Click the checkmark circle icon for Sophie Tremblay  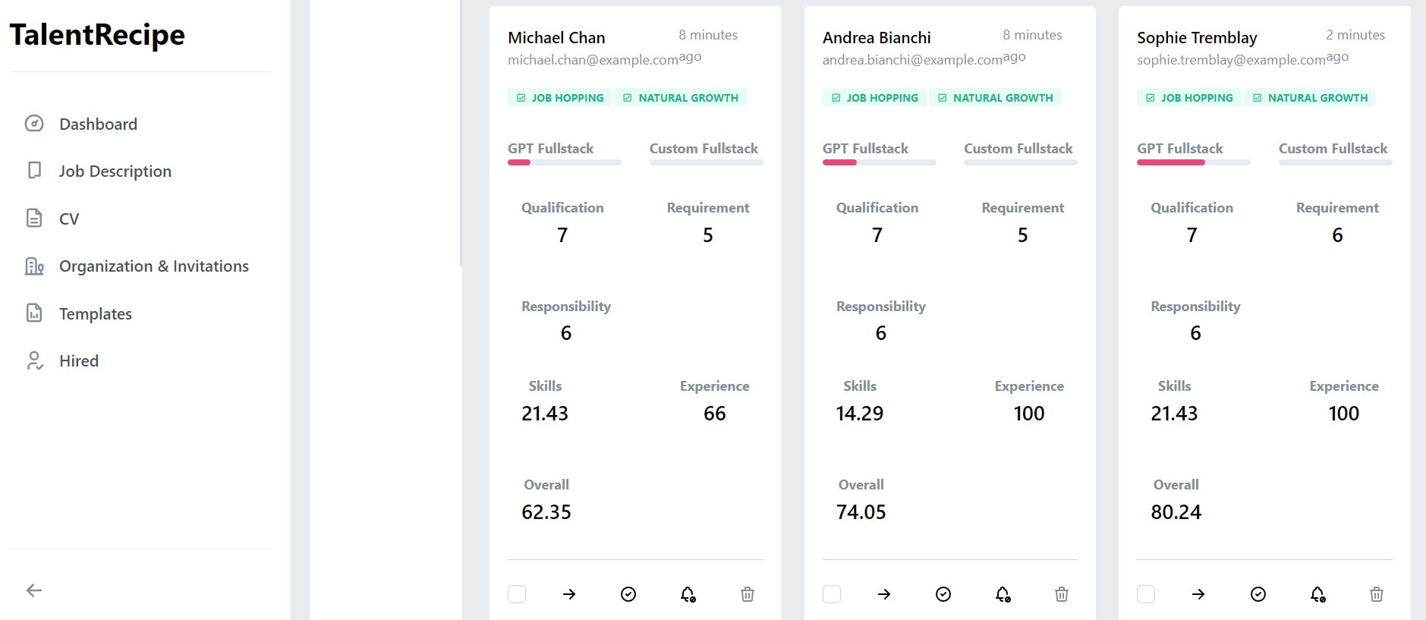pyautogui.click(x=1258, y=594)
